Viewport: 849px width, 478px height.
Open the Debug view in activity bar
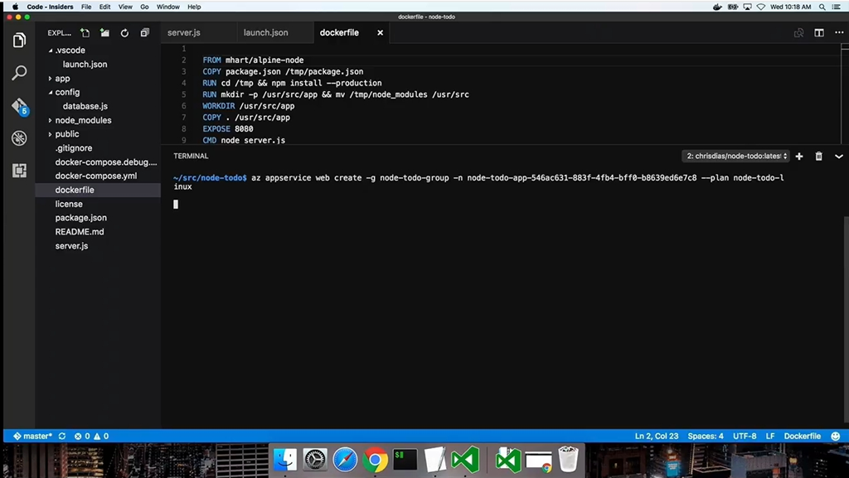[x=19, y=138]
